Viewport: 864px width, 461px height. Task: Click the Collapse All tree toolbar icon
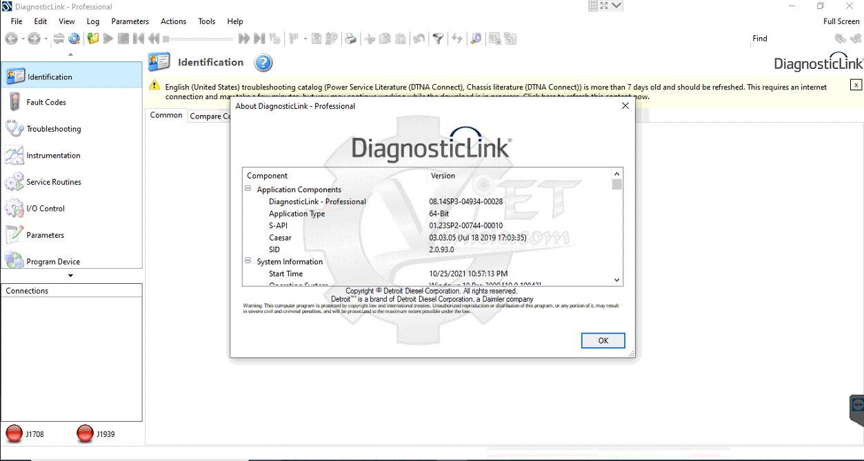coord(510,39)
